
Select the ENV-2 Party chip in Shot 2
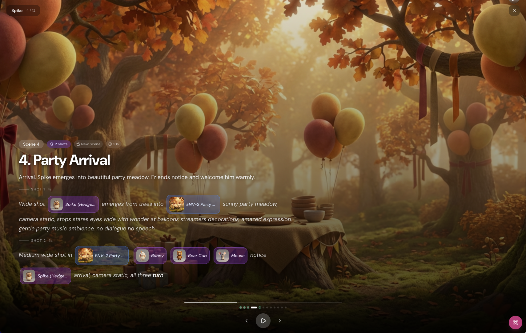tap(102, 256)
